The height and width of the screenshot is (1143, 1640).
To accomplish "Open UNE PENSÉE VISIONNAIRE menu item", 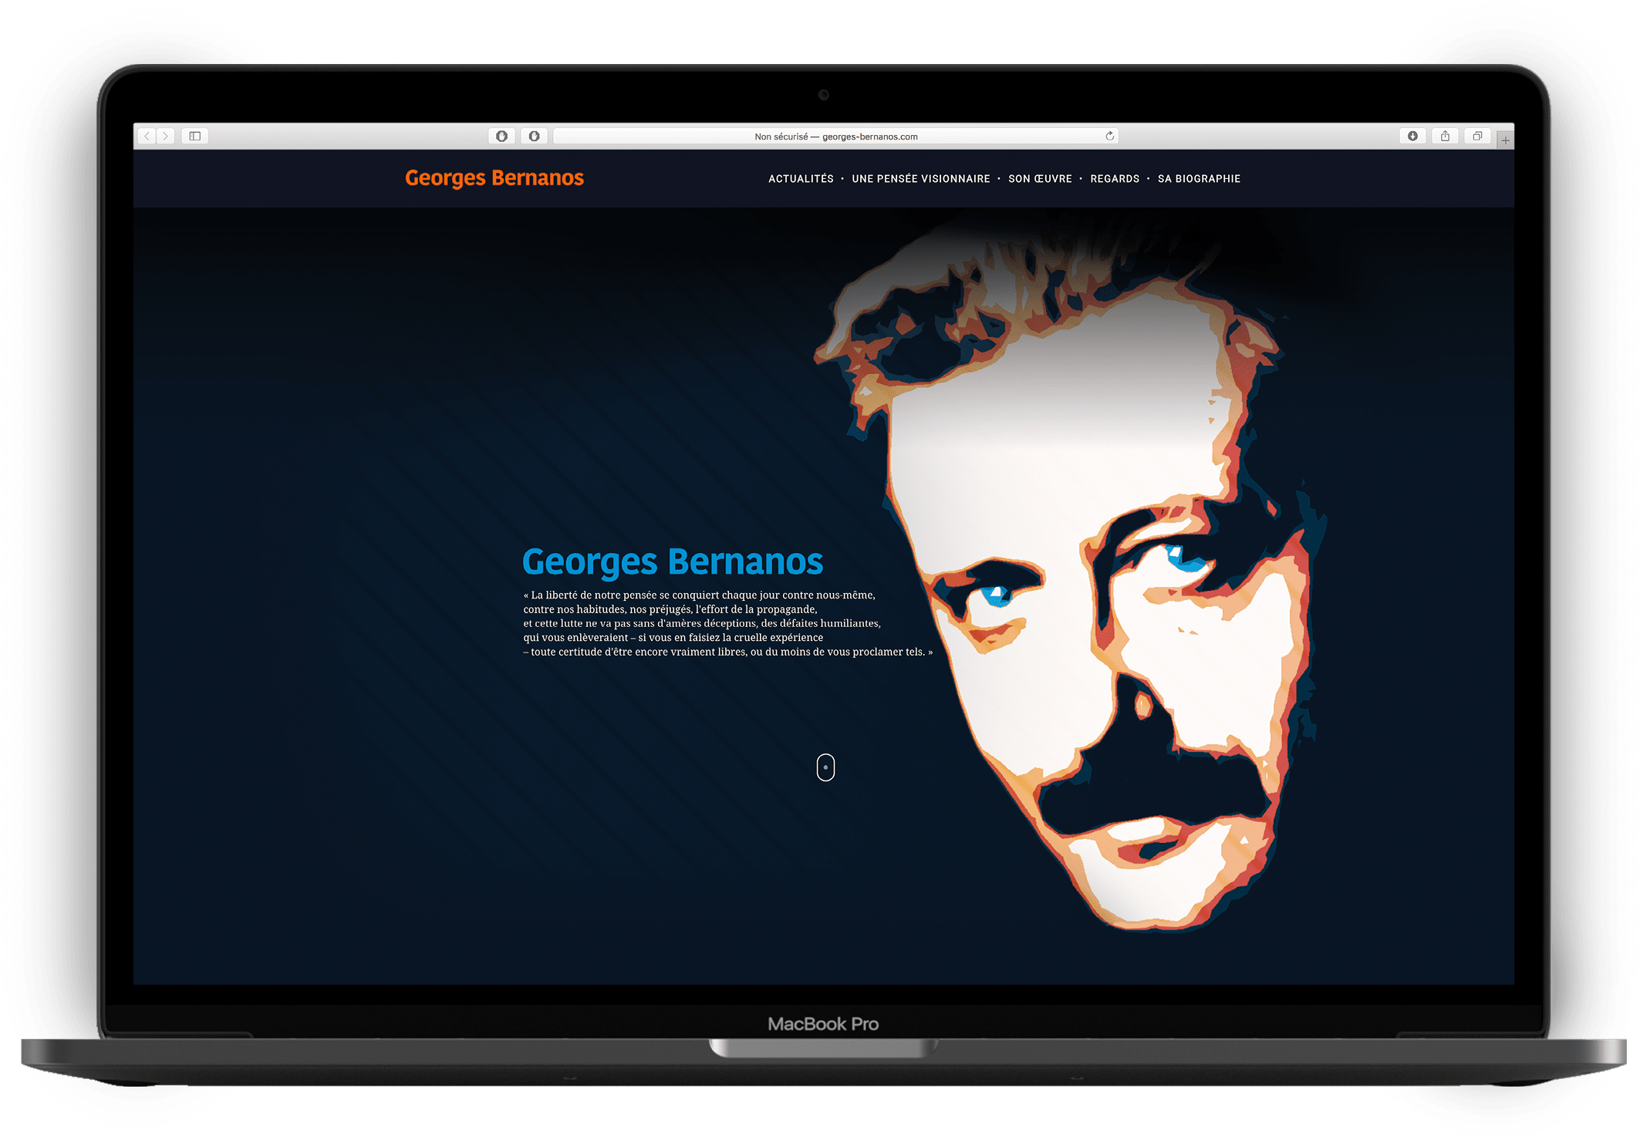I will 921,179.
